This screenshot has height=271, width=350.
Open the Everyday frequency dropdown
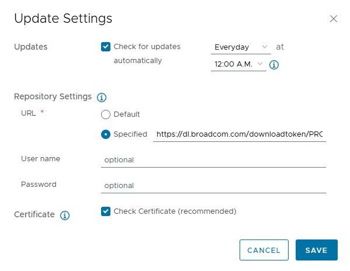241,47
